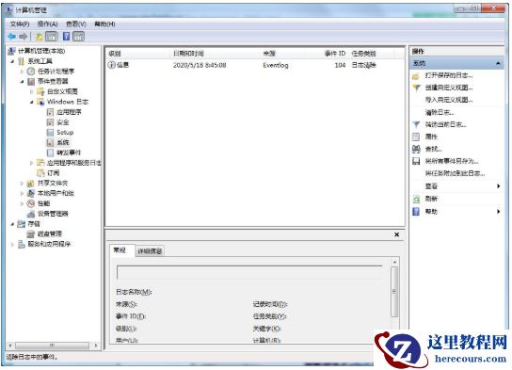Close the event details preview pane
Image resolution: width=512 pixels, height=370 pixels.
397,234
